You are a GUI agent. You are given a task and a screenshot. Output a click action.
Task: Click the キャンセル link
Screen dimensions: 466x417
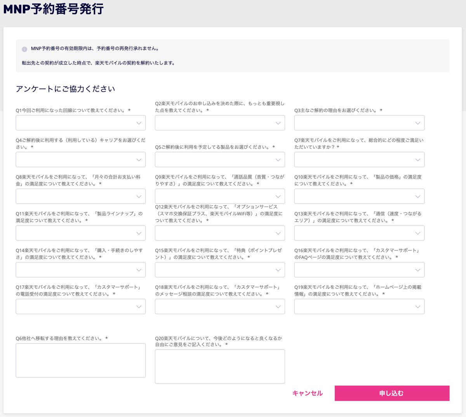pos(307,393)
